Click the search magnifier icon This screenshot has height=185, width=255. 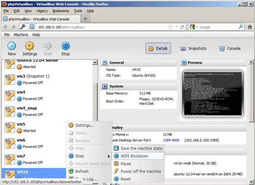[x=241, y=27]
